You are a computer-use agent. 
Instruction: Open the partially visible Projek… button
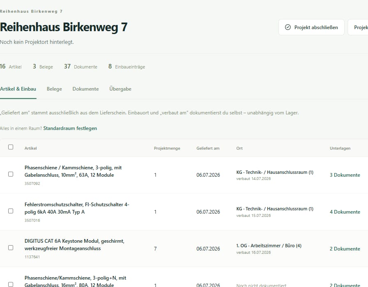[x=358, y=27]
